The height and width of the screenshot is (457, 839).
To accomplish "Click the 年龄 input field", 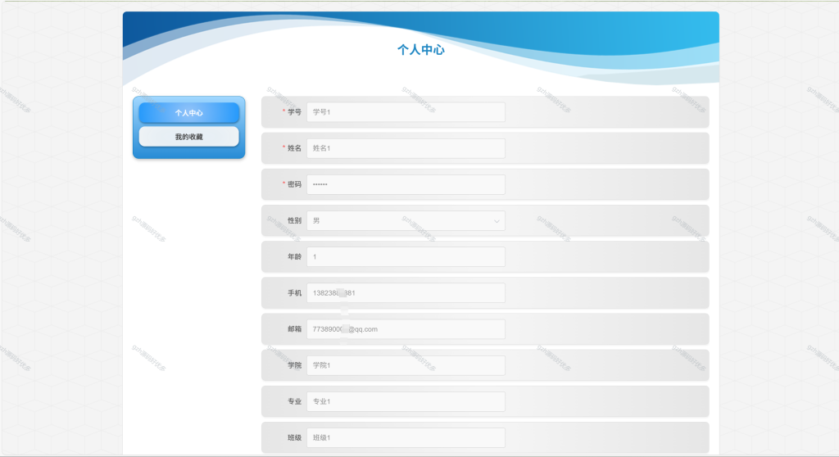I will pyautogui.click(x=406, y=257).
